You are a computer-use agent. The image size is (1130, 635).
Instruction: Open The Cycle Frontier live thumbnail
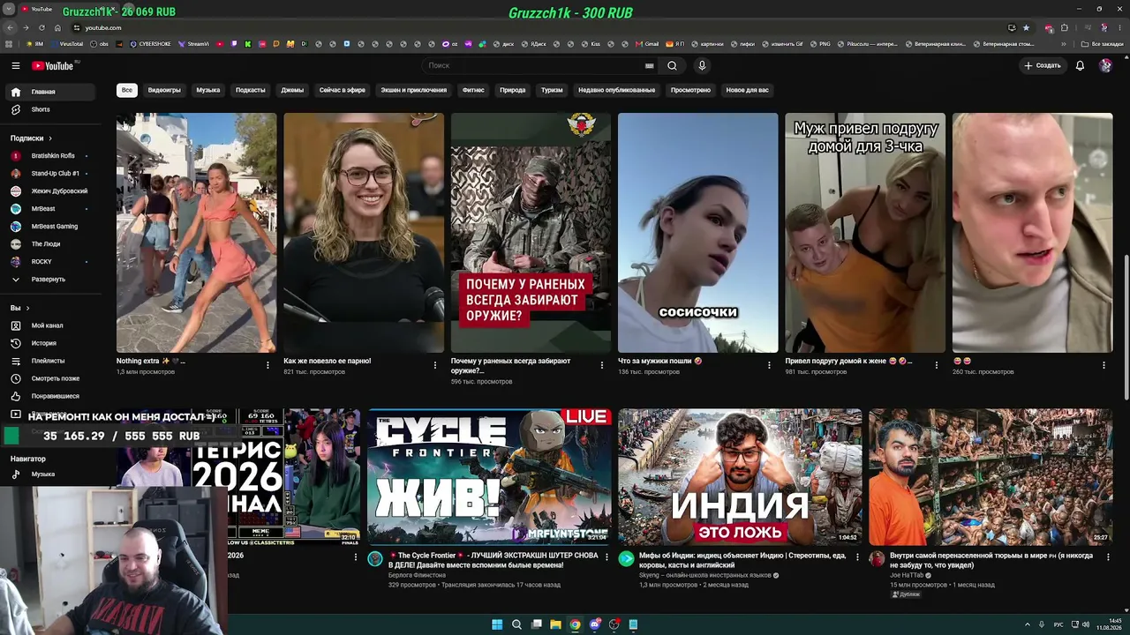click(489, 477)
